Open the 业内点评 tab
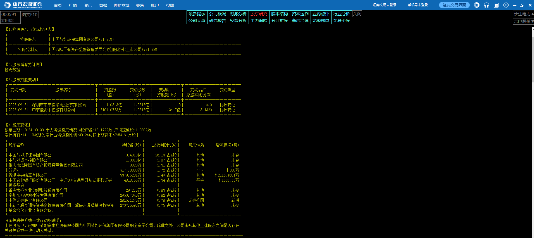 point(321,14)
